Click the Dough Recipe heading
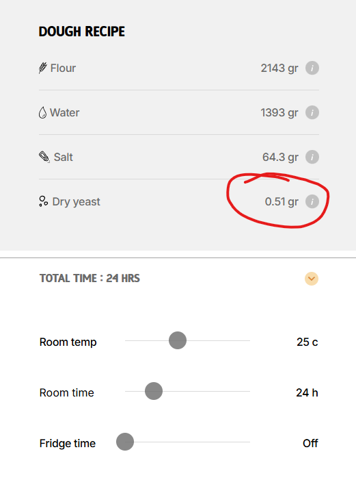The image size is (356, 491). tap(82, 32)
